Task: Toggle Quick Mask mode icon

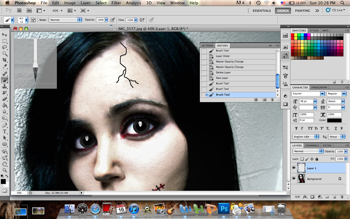Action: click(x=5, y=191)
